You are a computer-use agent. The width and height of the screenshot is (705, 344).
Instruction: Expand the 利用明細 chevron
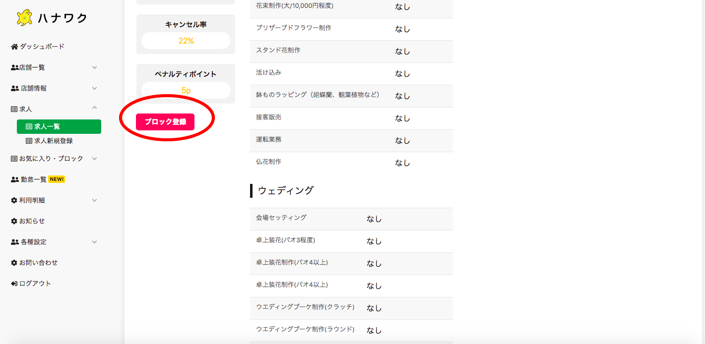(x=94, y=200)
